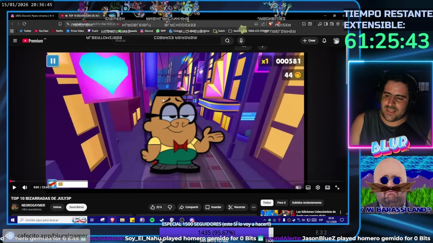Open the YouTube account avatar menu

coord(336,41)
